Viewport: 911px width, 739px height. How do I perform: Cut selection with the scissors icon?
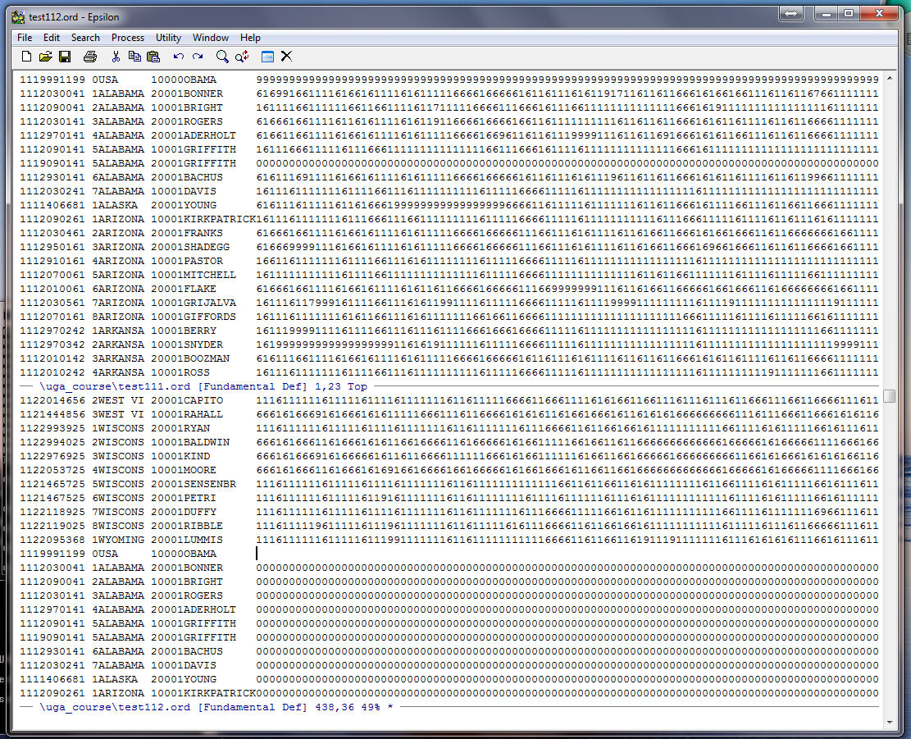tap(116, 57)
